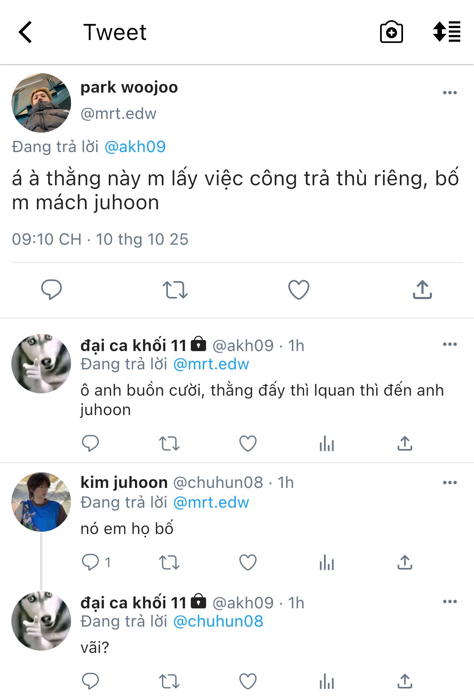Open the camera icon in header

pos(391,32)
